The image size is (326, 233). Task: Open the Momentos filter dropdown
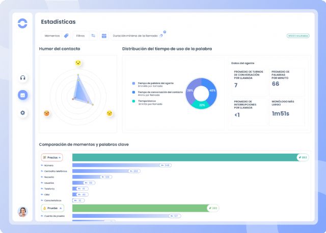click(x=56, y=36)
